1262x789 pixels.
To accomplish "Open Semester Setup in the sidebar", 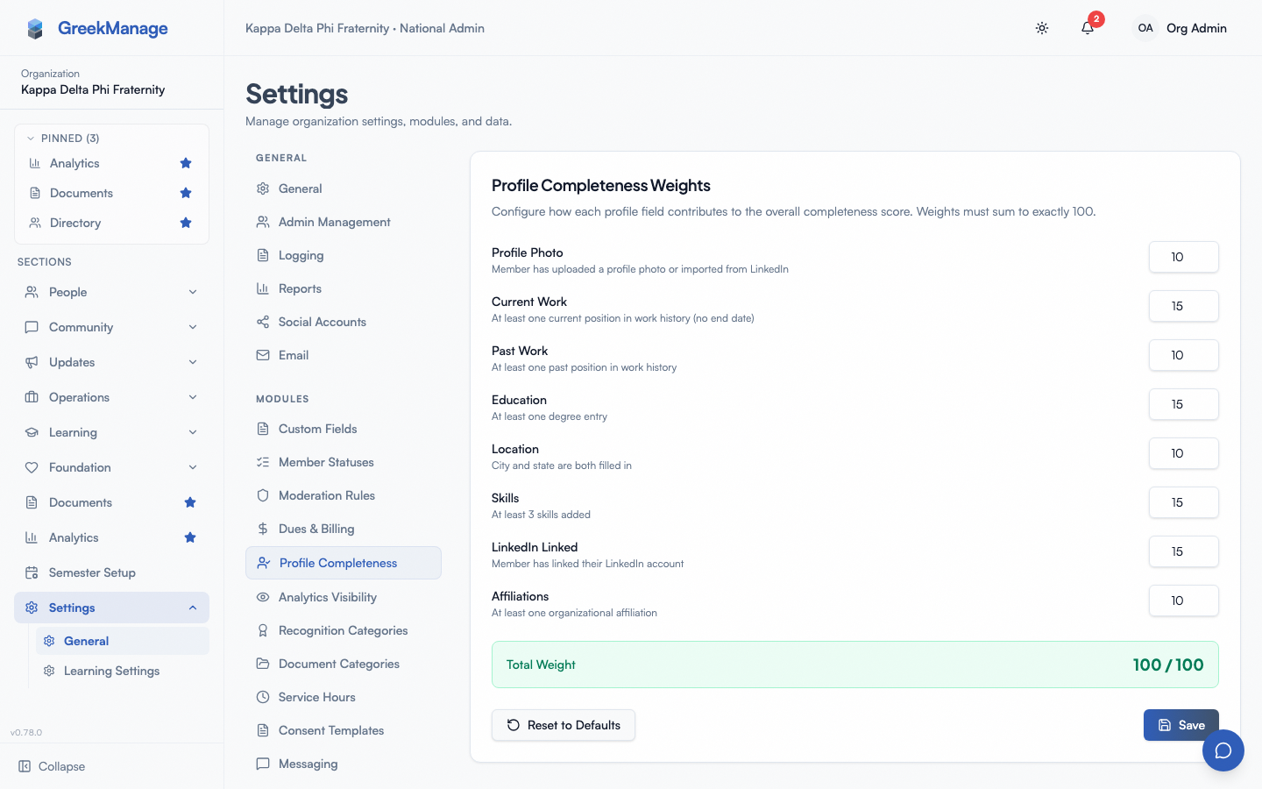I will [x=111, y=572].
